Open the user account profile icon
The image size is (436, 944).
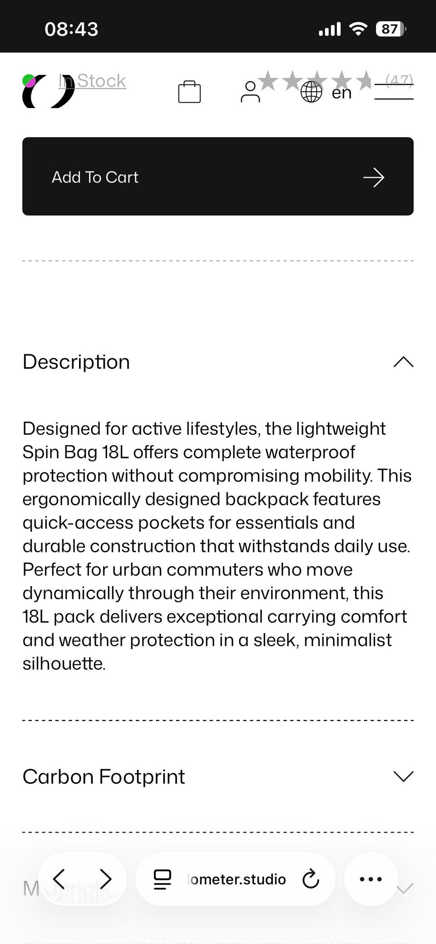(250, 92)
